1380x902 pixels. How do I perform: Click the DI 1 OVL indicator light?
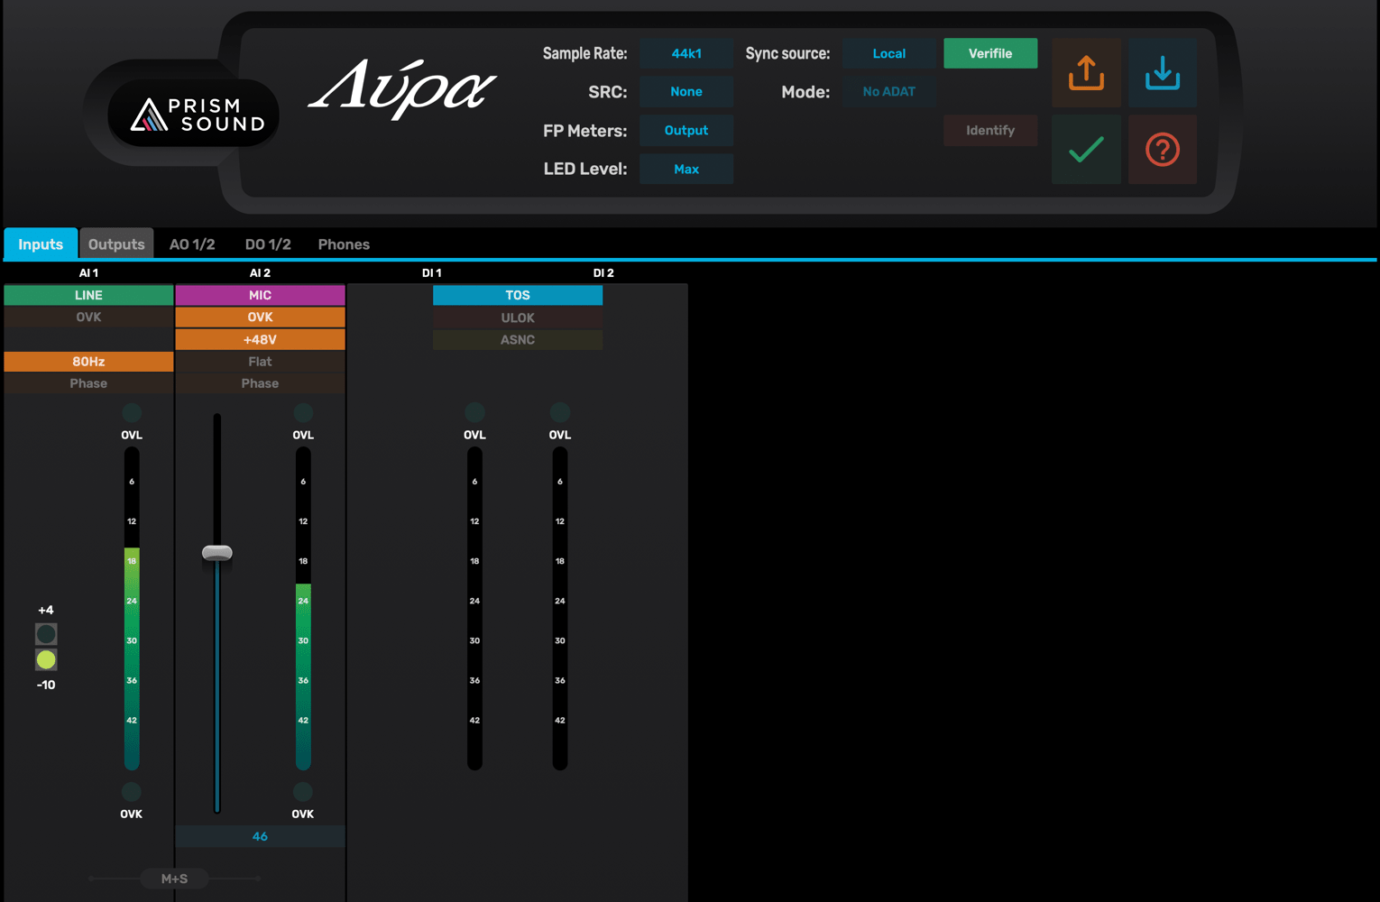tap(474, 412)
